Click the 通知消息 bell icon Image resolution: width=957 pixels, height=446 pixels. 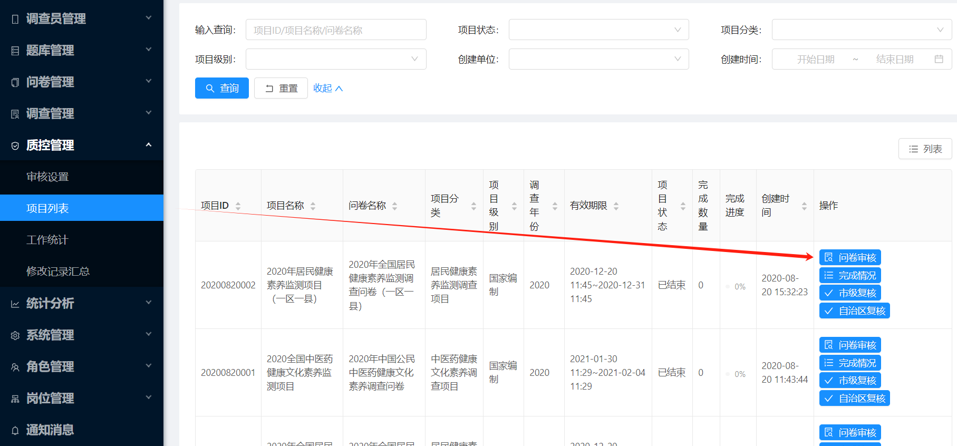tap(15, 430)
